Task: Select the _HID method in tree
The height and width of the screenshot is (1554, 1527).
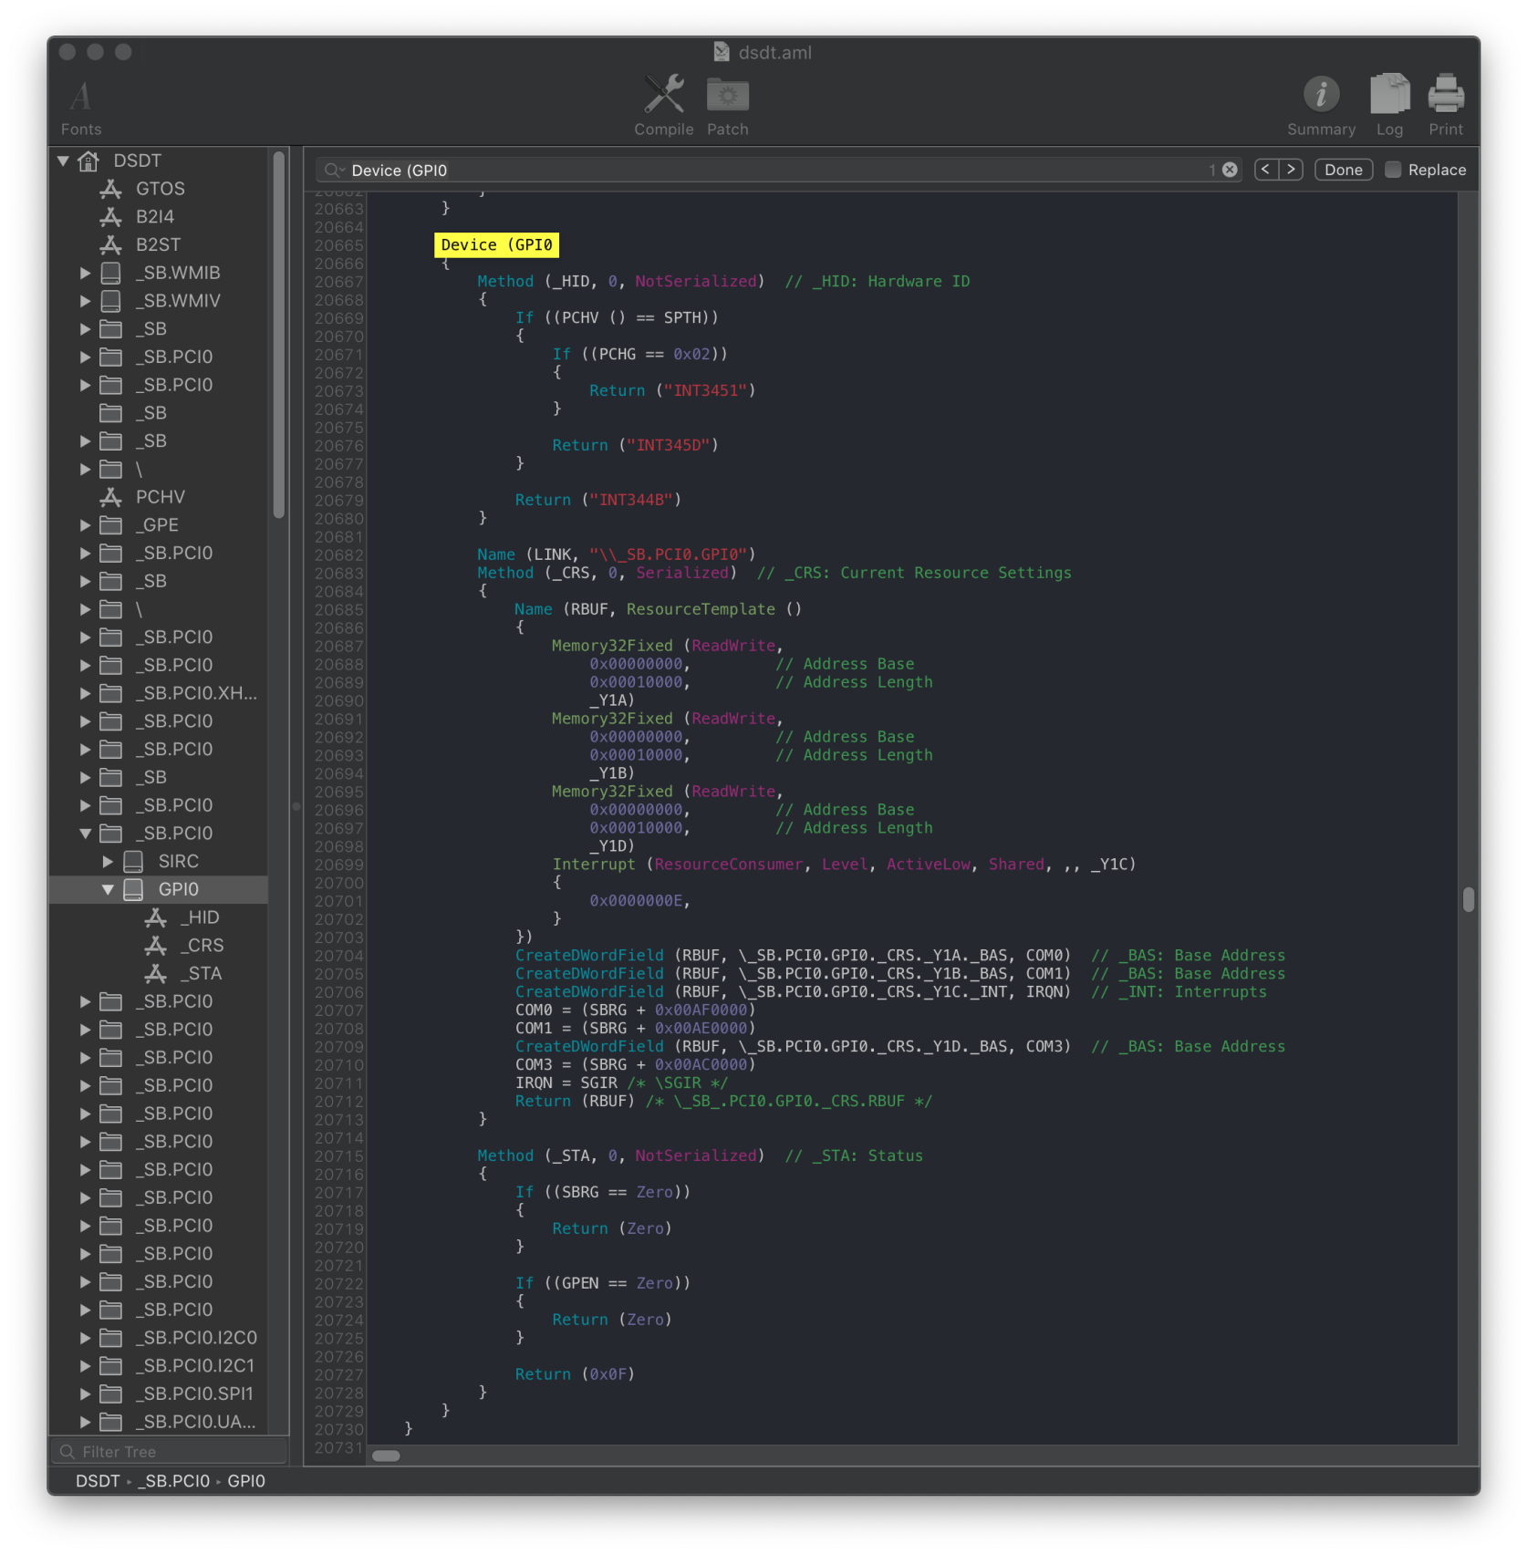Action: (x=200, y=917)
